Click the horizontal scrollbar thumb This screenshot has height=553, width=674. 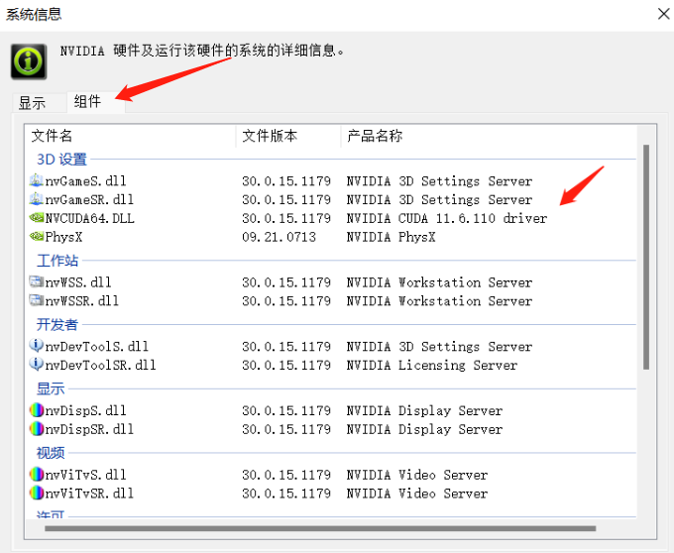(320, 528)
